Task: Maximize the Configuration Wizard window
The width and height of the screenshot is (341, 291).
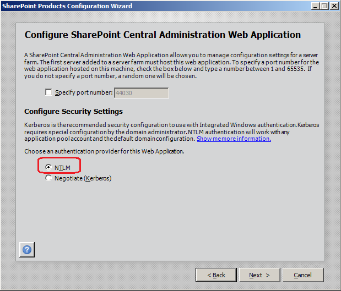Action: tap(324, 6)
